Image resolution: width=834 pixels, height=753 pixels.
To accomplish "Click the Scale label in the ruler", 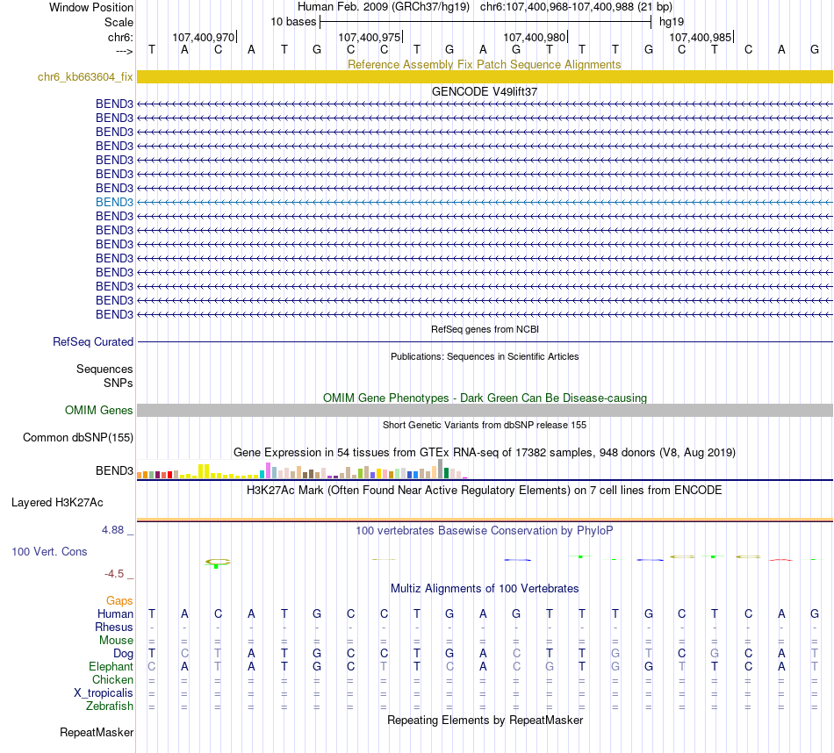I will click(x=119, y=22).
